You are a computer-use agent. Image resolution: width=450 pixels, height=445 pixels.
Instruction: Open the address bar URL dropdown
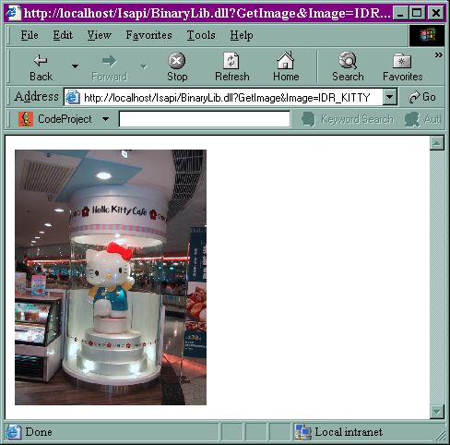point(390,97)
